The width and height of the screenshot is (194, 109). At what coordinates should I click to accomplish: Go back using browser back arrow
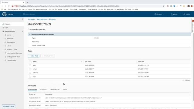(x=2, y=6)
